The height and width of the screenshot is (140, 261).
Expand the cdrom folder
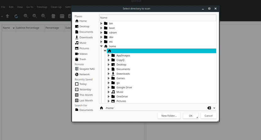(x=101, y=33)
